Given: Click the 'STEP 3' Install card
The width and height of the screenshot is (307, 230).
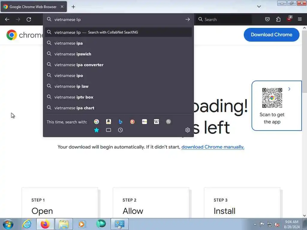Looking at the screenshot, I should (242, 203).
